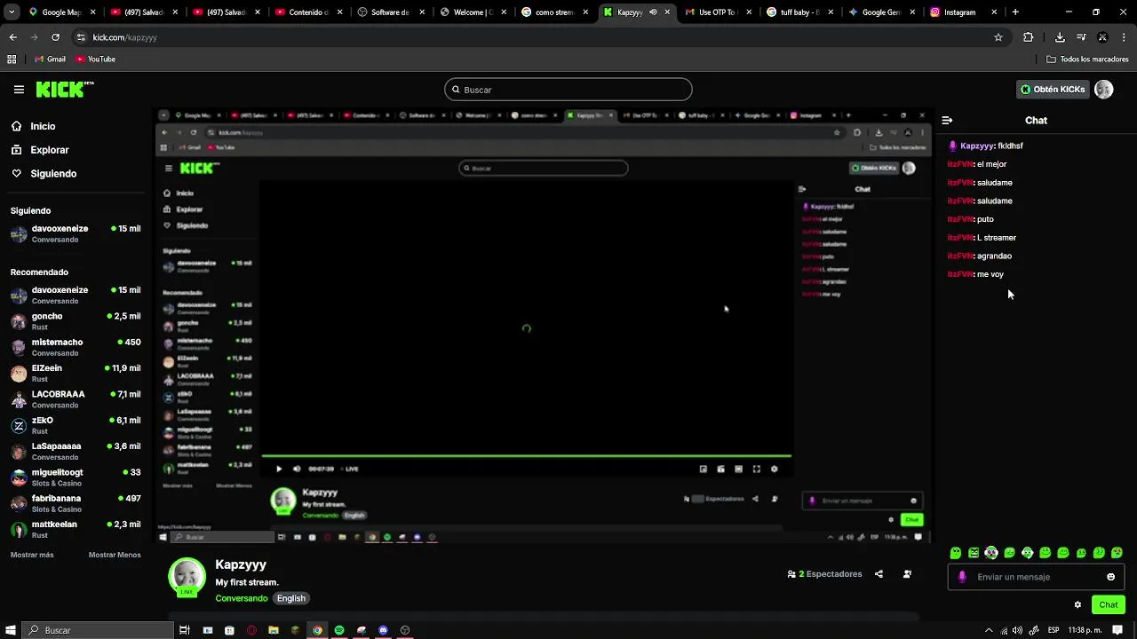Click the Windows Start button
The height and width of the screenshot is (639, 1137).
(10, 630)
